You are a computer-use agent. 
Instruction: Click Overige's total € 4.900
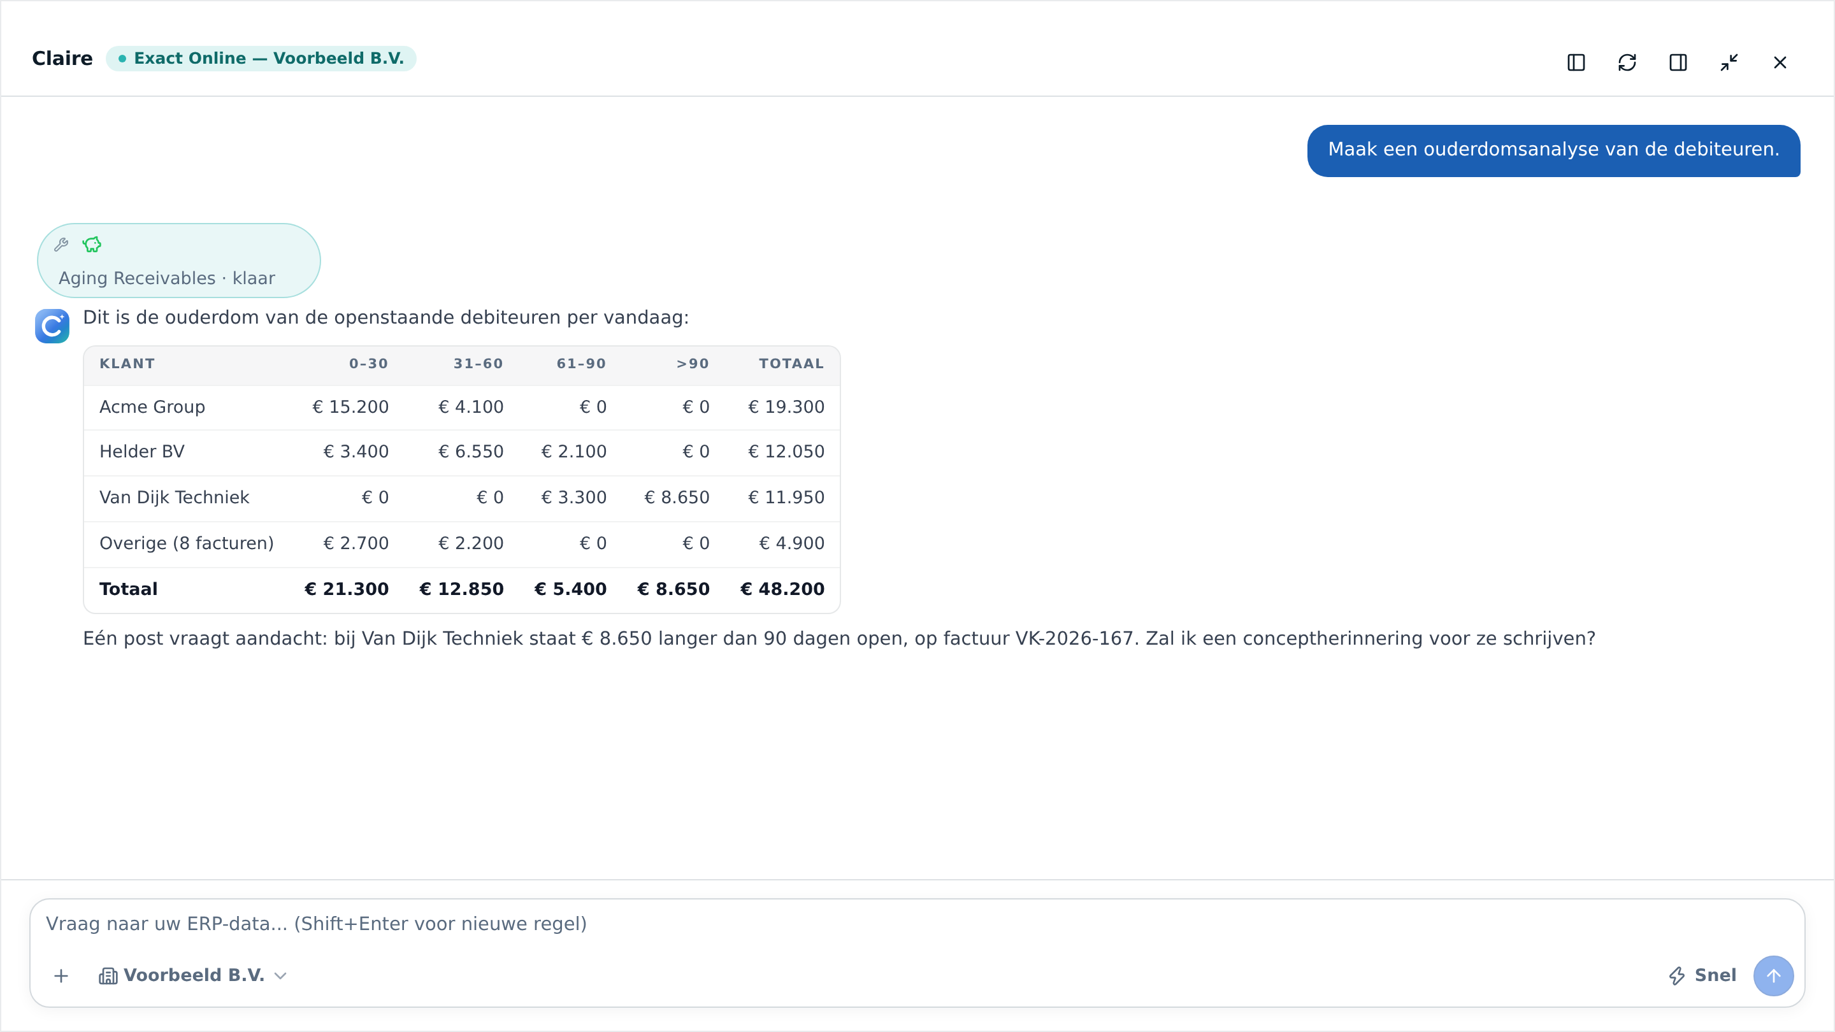(x=792, y=544)
